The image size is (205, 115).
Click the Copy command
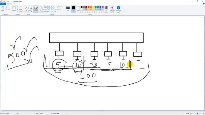pos(8,9)
